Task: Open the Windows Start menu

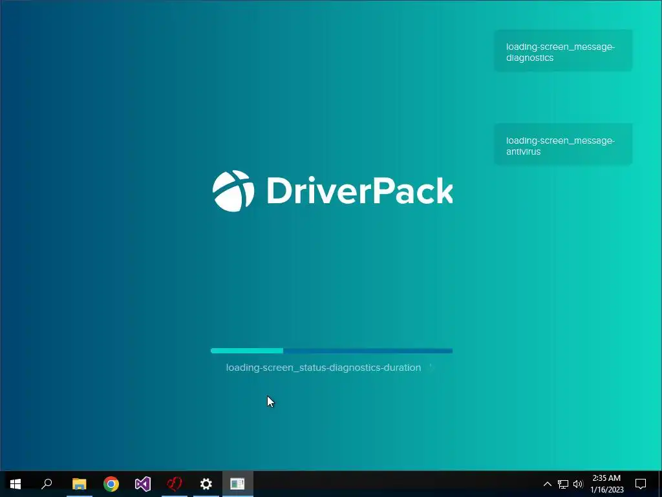Action: tap(16, 484)
